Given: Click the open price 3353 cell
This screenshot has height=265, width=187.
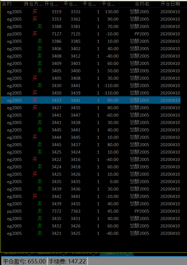Looking at the screenshot, I should pos(56,19).
